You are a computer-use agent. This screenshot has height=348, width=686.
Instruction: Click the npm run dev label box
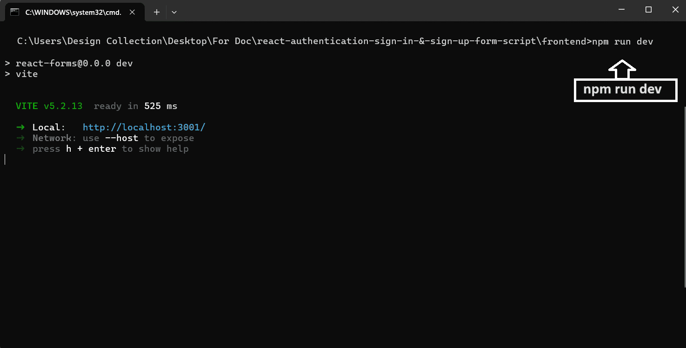626,90
